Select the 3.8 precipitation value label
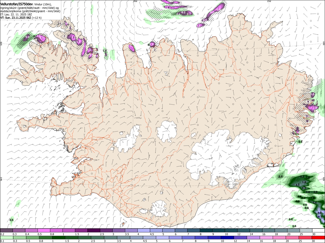The image size is (325, 243). 304,182
